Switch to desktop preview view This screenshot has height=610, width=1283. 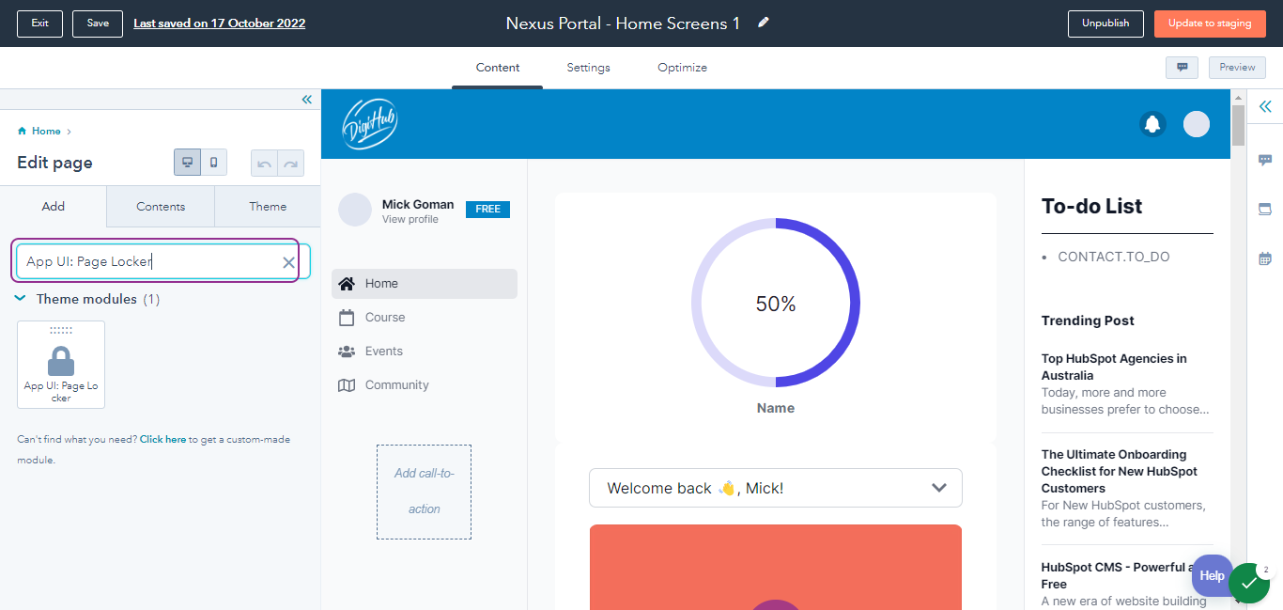tap(187, 163)
